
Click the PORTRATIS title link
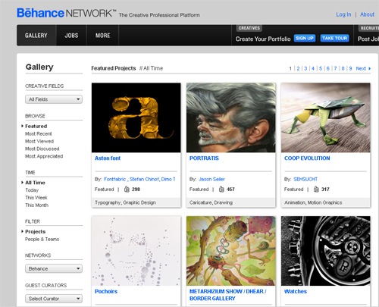click(x=204, y=158)
